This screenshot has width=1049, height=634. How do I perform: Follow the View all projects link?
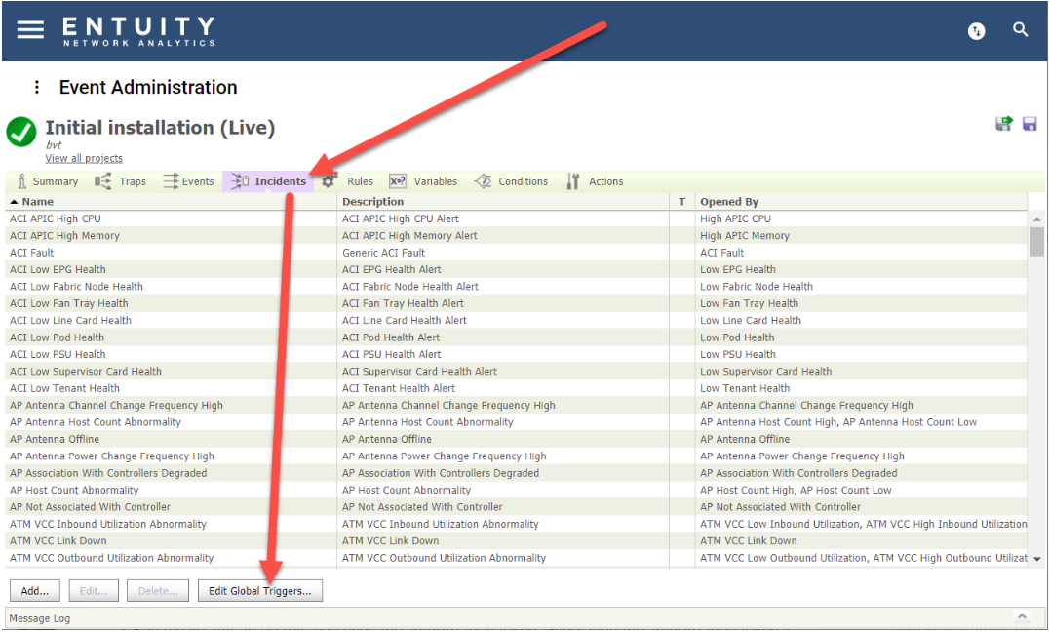pyautogui.click(x=84, y=158)
